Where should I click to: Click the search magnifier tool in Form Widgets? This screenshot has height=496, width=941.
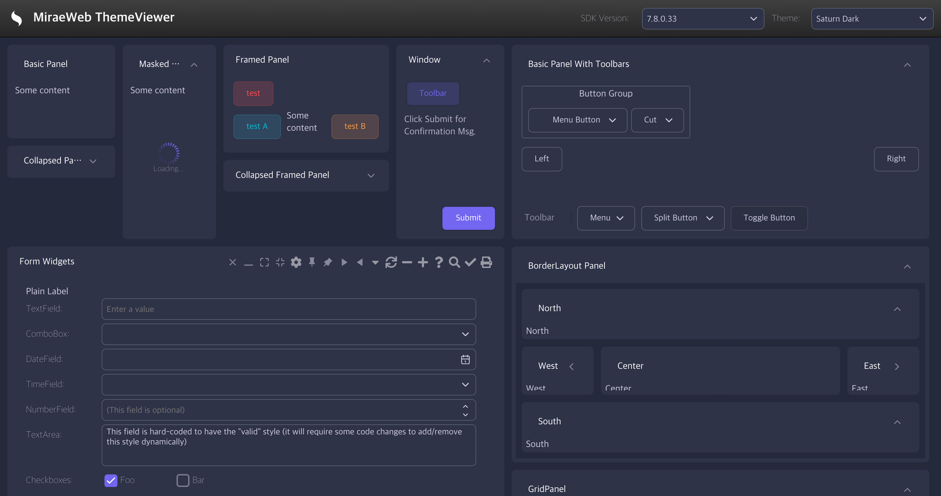pos(455,262)
